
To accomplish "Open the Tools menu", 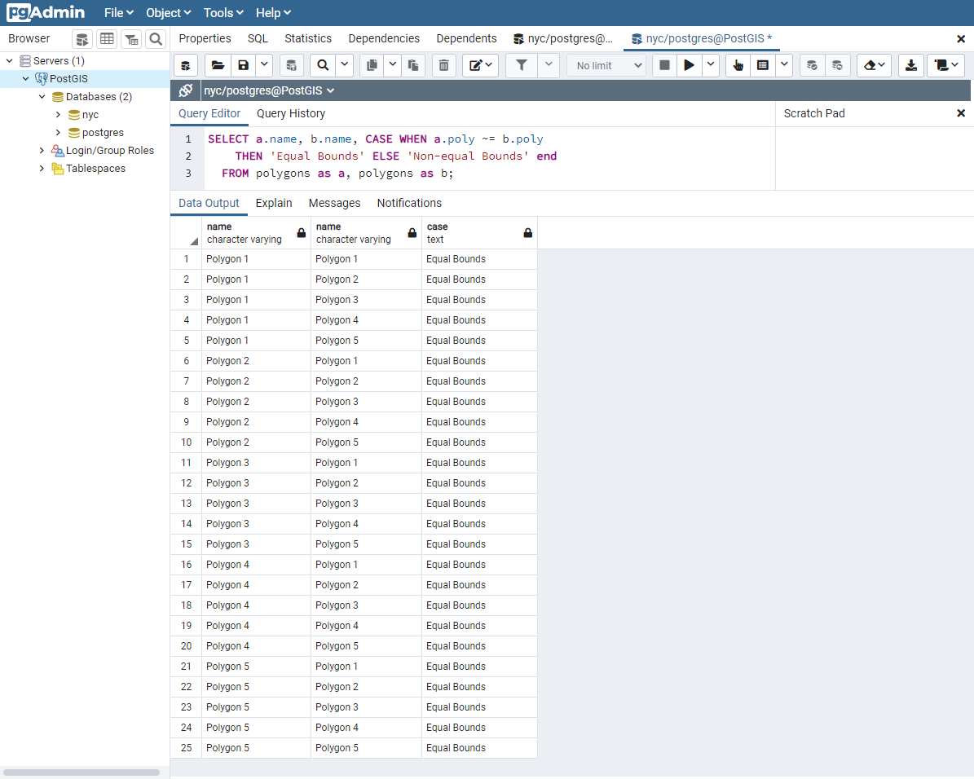I will [x=223, y=13].
